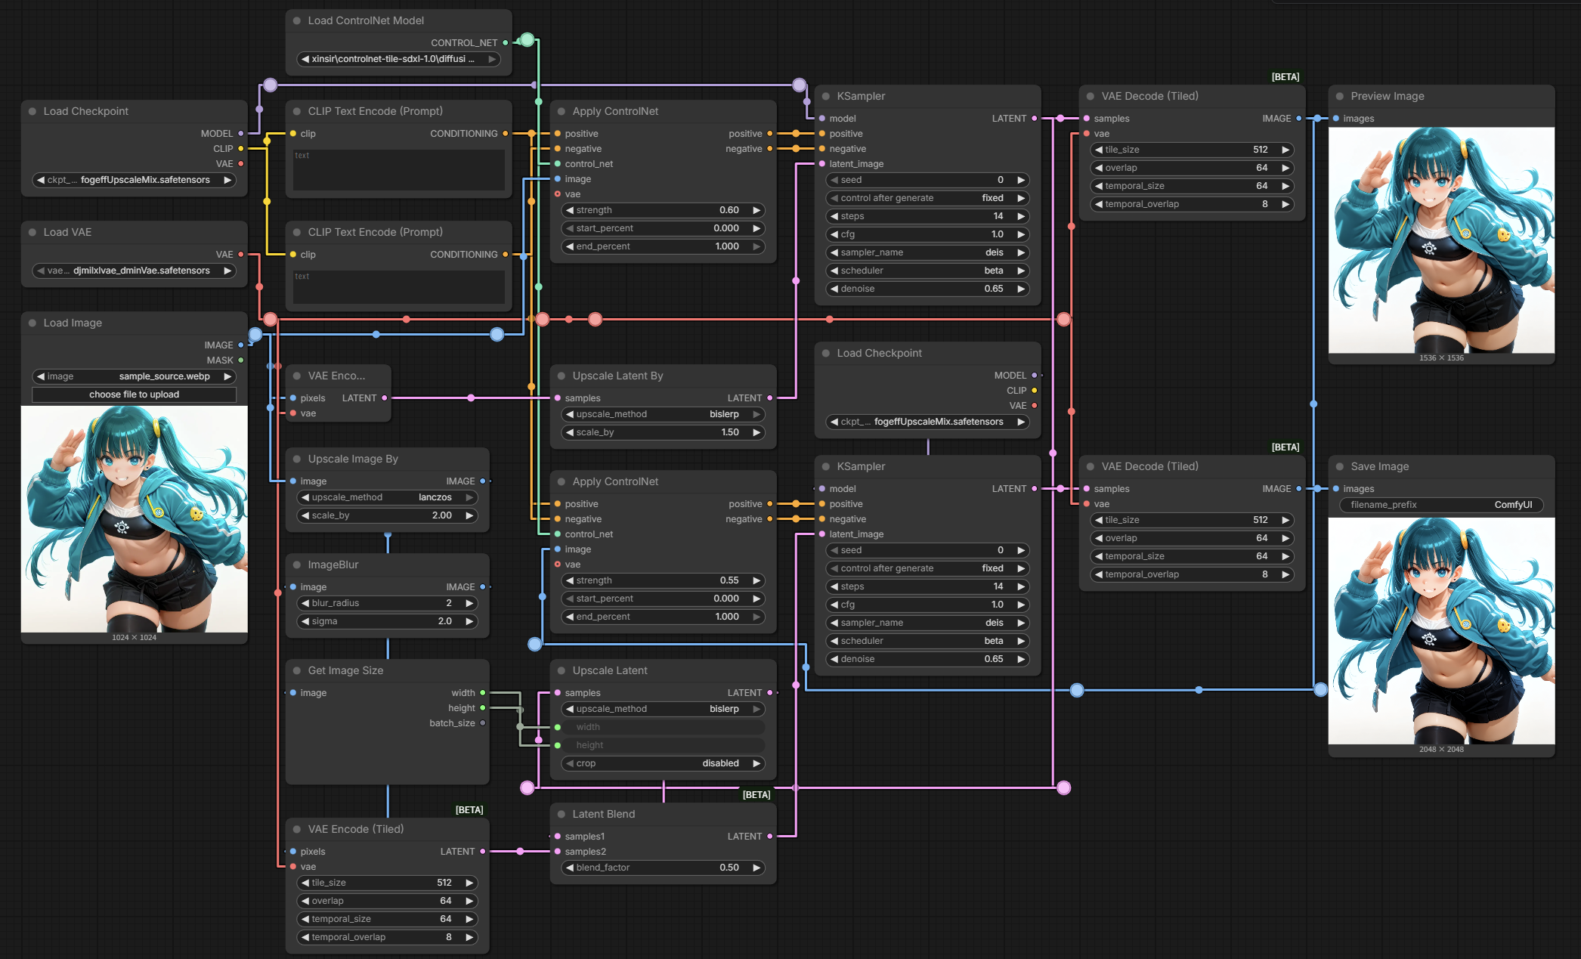Select the Apply ControlNet title in upper node
Screen dimensions: 1581x959
[x=615, y=111]
